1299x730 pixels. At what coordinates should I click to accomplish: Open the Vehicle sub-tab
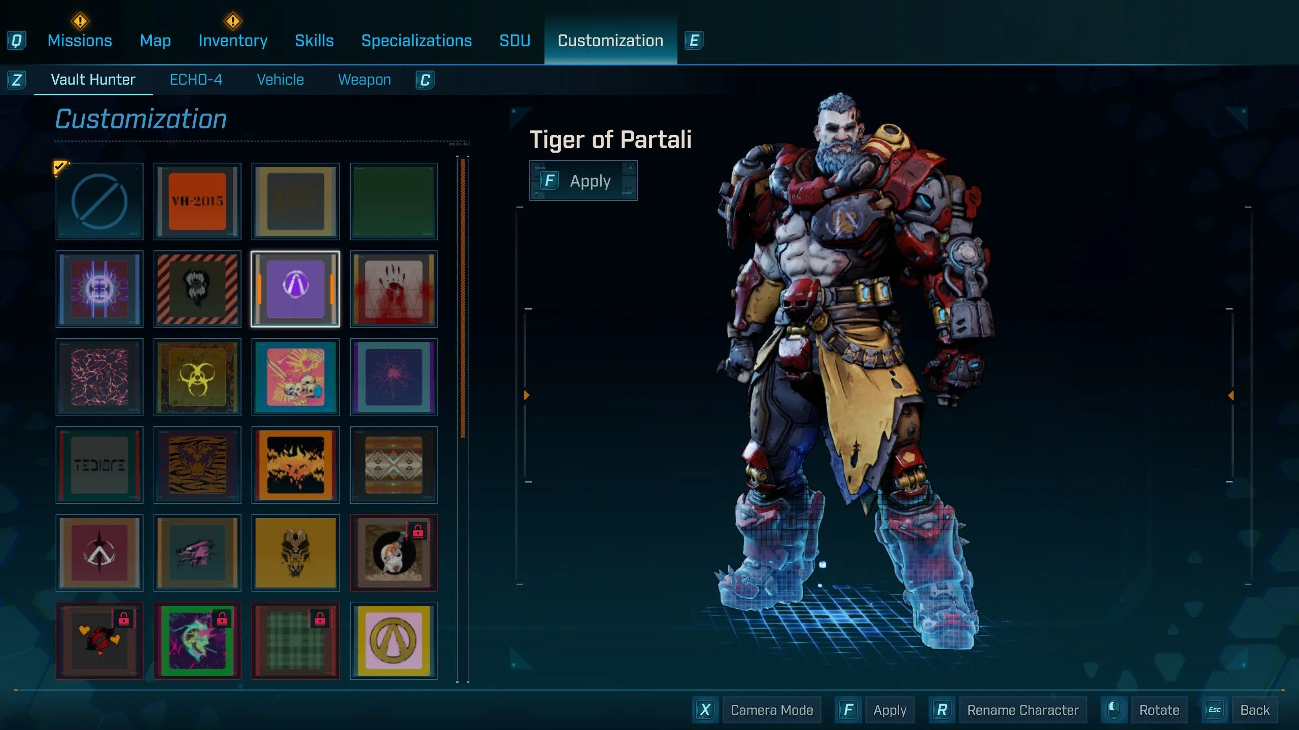tap(280, 80)
